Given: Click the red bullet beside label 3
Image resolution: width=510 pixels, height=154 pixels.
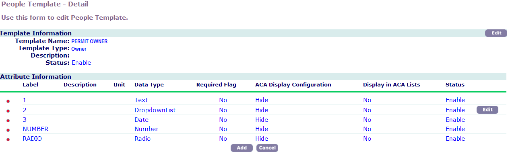Looking at the screenshot, I should 8,120.
